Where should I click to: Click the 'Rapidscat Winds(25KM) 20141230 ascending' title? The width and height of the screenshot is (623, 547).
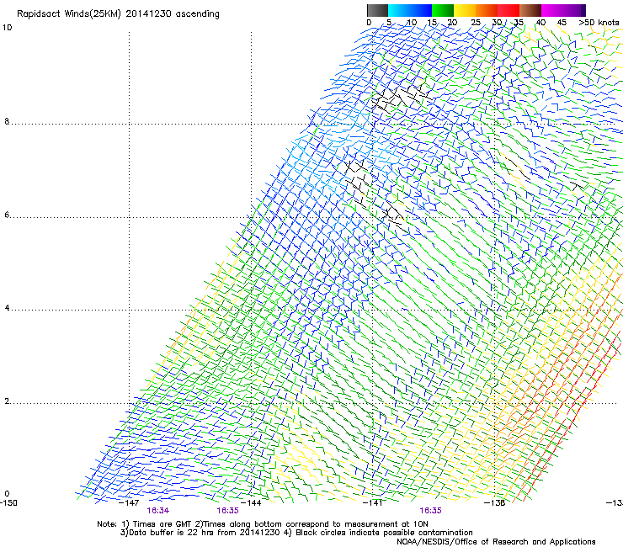tap(118, 14)
